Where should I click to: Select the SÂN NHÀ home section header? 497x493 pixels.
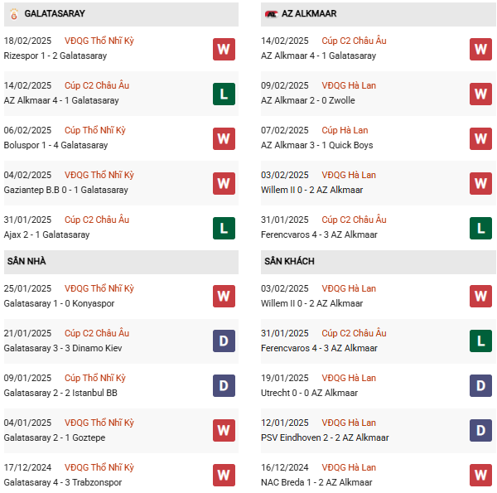click(x=27, y=261)
